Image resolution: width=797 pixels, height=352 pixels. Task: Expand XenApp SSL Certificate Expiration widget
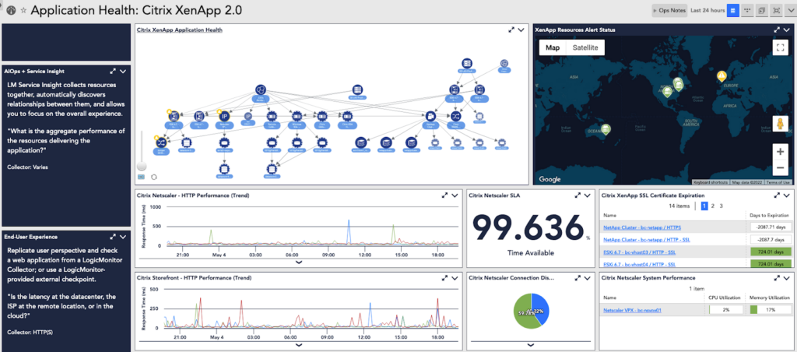point(778,195)
